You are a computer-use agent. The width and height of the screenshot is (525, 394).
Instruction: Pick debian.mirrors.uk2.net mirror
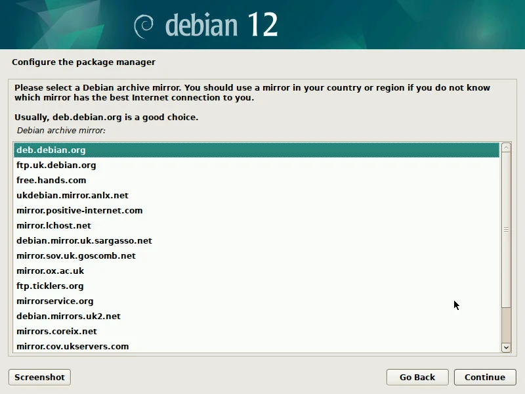pyautogui.click(x=257, y=316)
